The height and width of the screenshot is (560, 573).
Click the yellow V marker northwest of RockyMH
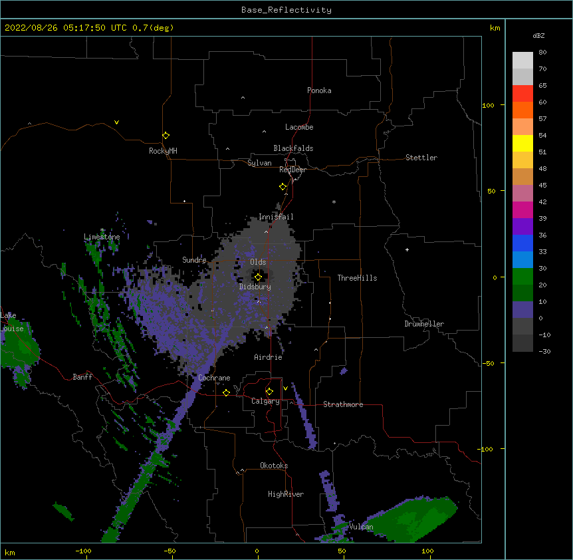[116, 122]
